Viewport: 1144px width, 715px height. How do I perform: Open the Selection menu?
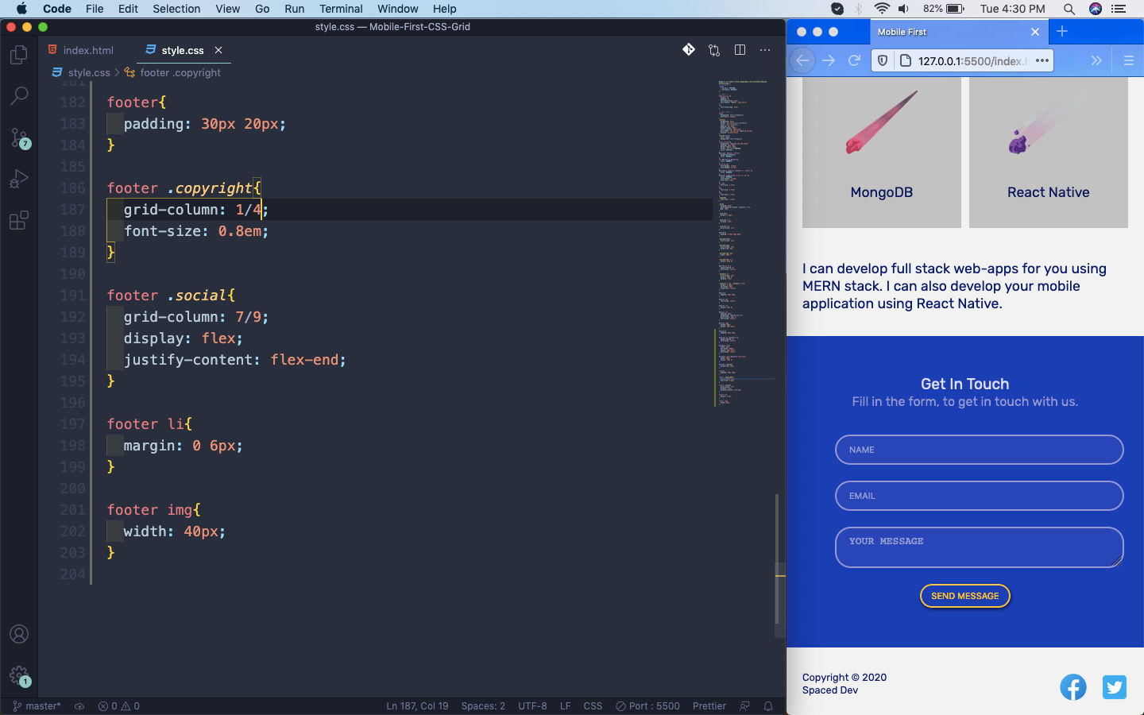point(176,9)
